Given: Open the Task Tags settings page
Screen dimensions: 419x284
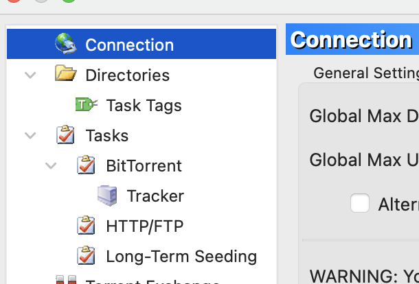Looking at the screenshot, I should (x=144, y=105).
